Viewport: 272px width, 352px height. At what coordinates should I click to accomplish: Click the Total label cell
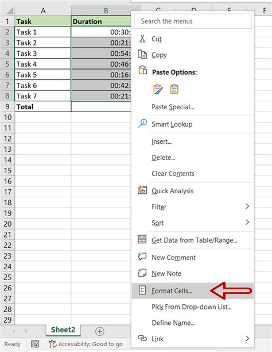tap(43, 106)
